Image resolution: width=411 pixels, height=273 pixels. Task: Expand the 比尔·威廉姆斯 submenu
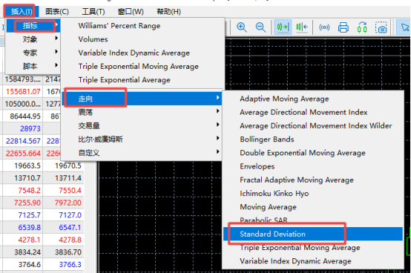pos(142,139)
